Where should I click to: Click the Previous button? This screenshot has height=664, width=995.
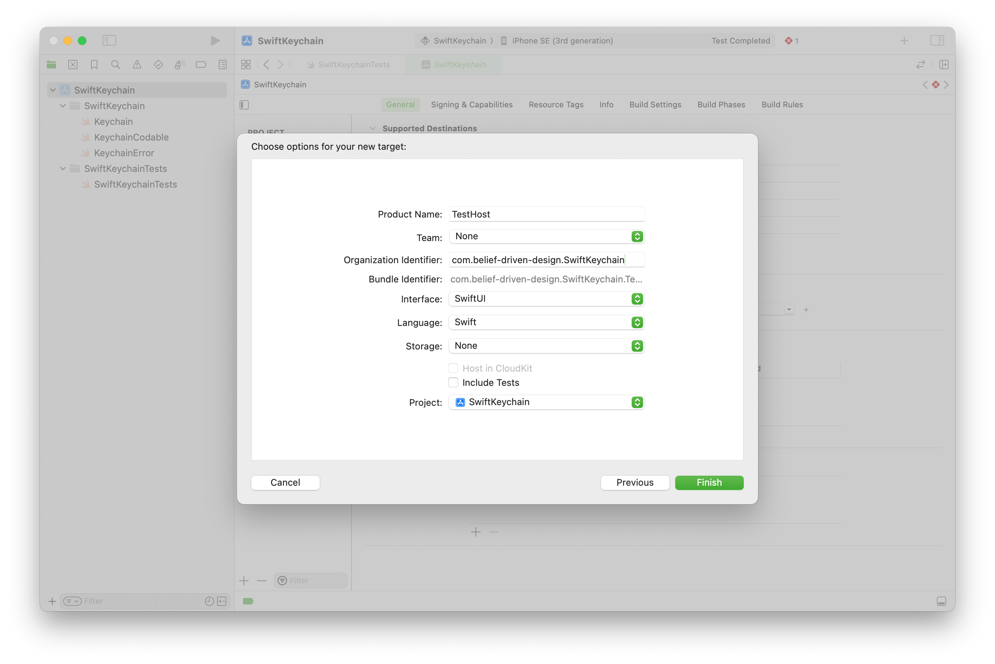(635, 482)
